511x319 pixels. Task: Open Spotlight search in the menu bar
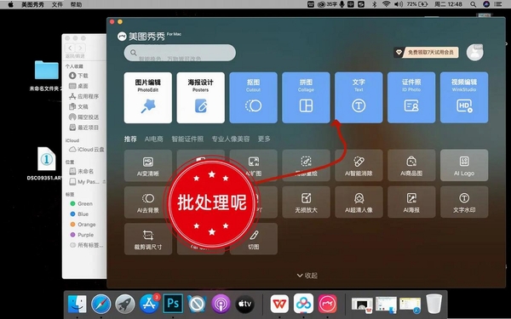click(x=473, y=4)
